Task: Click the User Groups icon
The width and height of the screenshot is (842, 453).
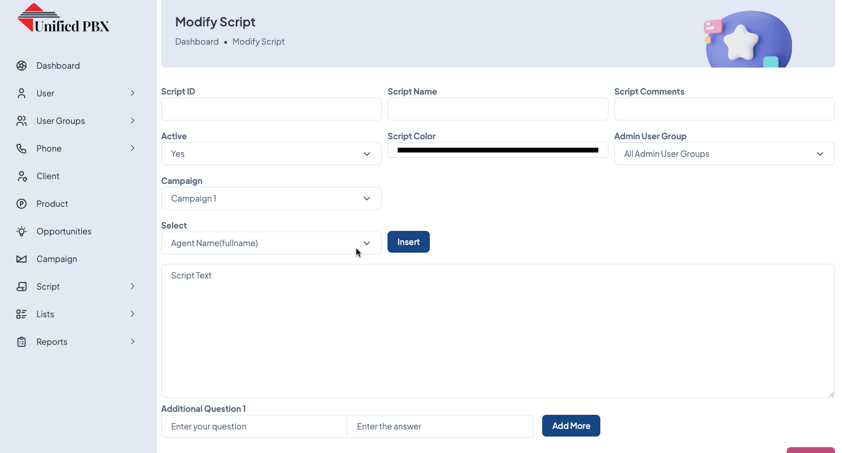Action: (22, 121)
